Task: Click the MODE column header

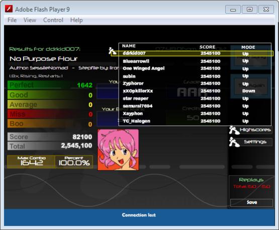Action: 248,47
